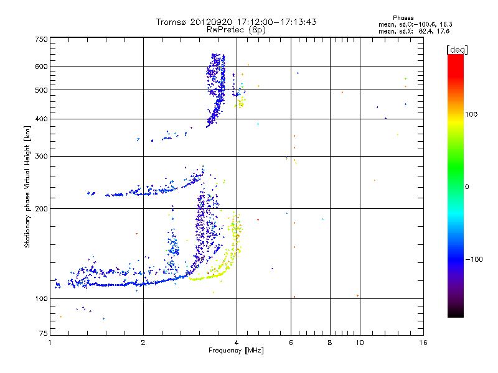
Task: Click the dense blue echo cluster above 600 km
Action: [216, 60]
